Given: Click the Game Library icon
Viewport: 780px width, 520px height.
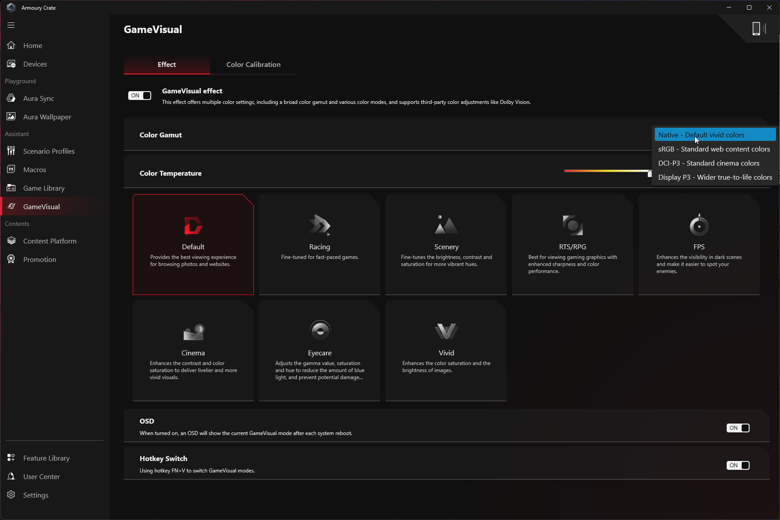Looking at the screenshot, I should [x=11, y=188].
